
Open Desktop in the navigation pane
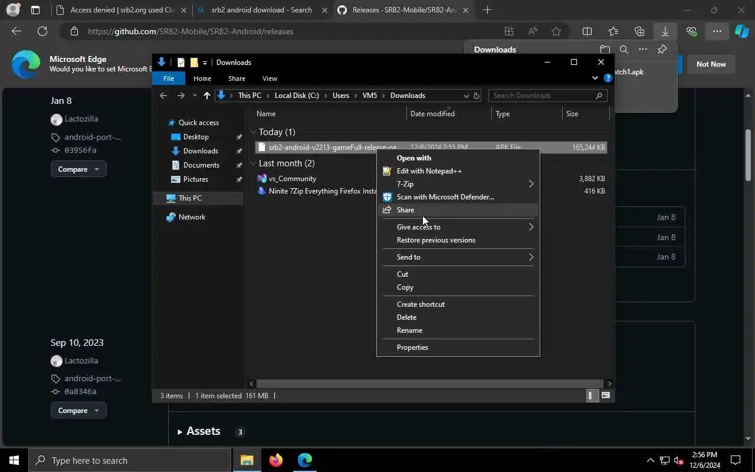[196, 137]
